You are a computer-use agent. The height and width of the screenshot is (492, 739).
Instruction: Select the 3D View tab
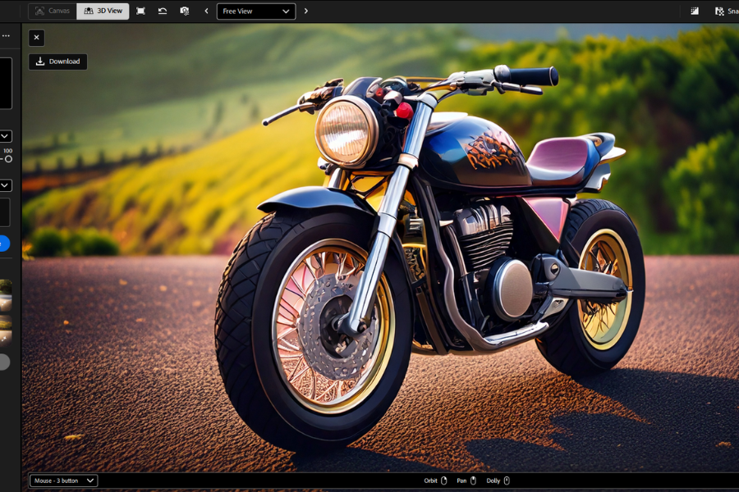(103, 11)
